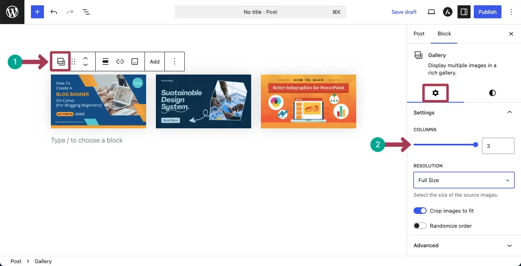Open block options three-dot menu
The image size is (521, 266).
click(x=175, y=62)
